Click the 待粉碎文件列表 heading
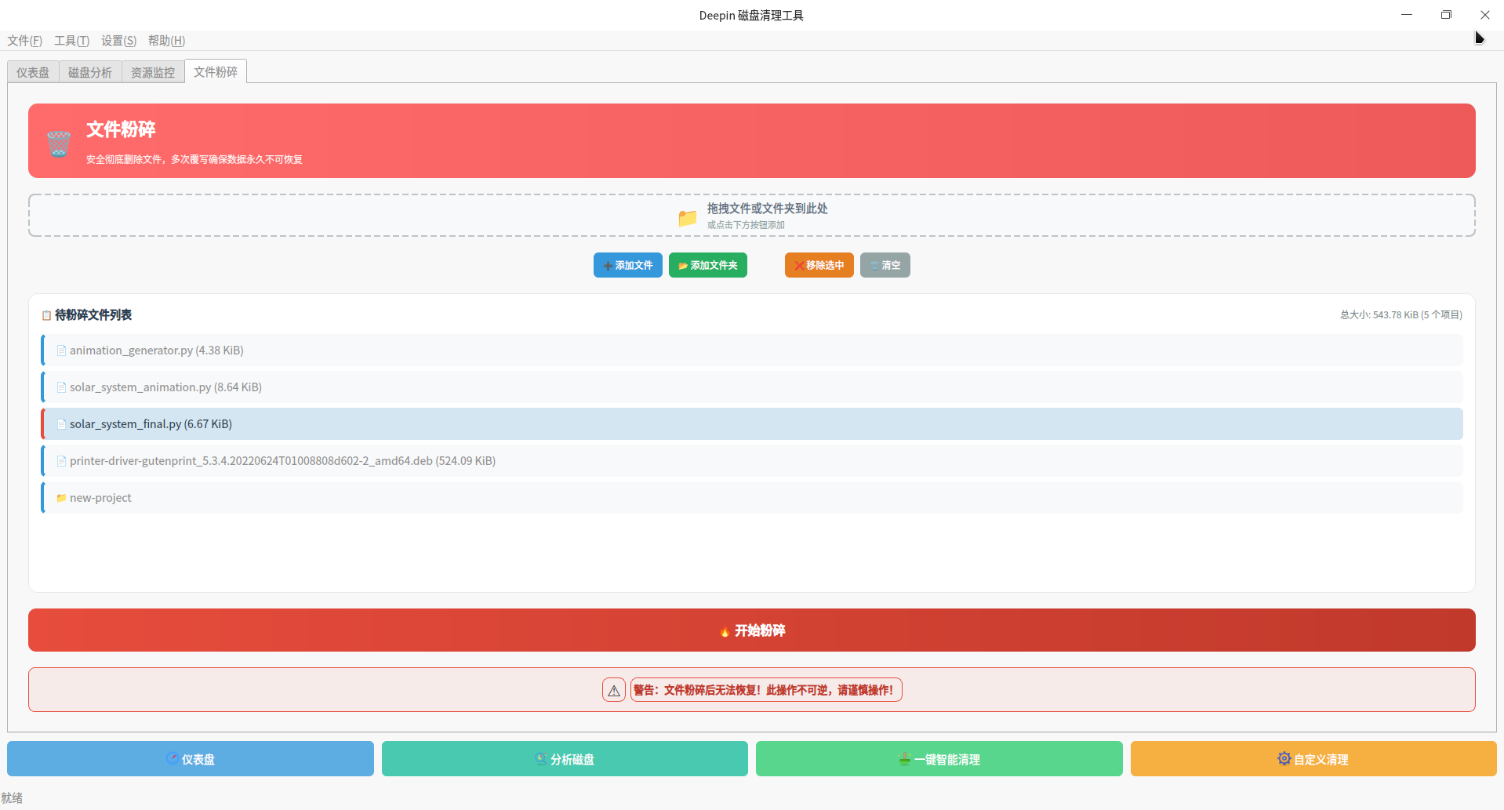Screen dimensions: 1504x810 (x=93, y=315)
